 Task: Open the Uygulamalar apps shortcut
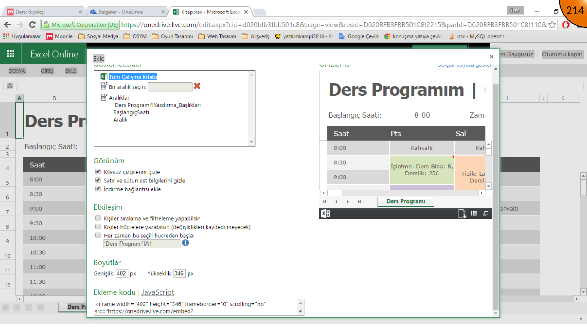click(22, 36)
